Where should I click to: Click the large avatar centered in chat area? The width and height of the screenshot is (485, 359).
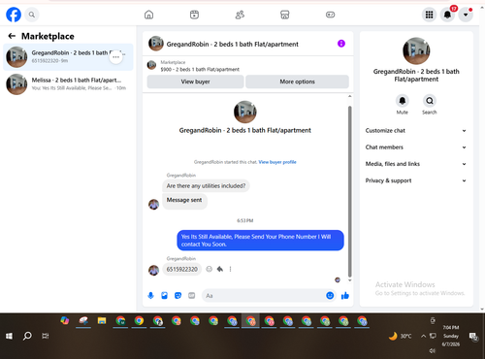(x=245, y=112)
